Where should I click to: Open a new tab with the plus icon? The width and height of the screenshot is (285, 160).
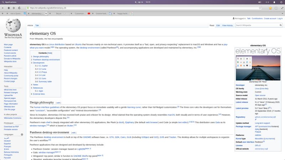tap(2, 14)
